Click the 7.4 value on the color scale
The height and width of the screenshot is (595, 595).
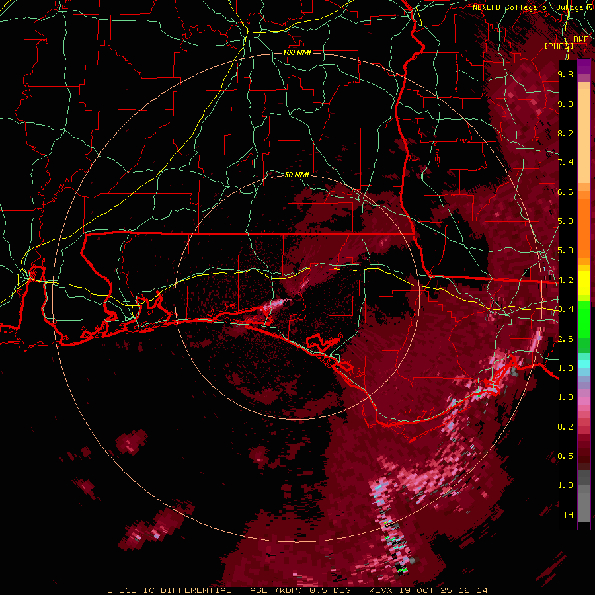(565, 163)
